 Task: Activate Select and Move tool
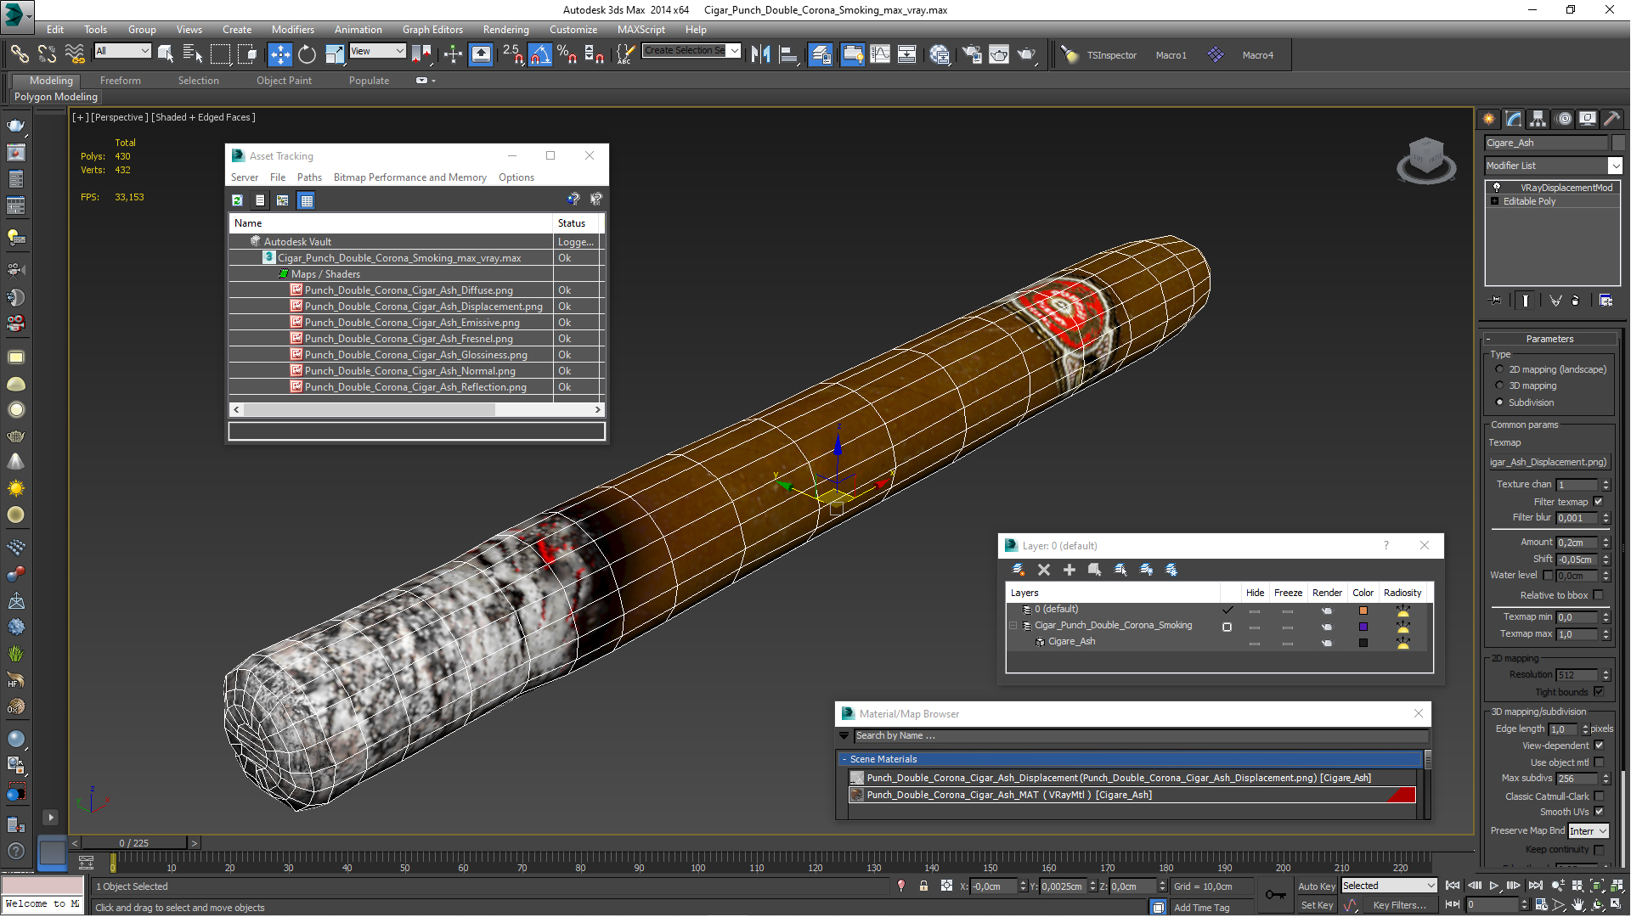tap(279, 54)
